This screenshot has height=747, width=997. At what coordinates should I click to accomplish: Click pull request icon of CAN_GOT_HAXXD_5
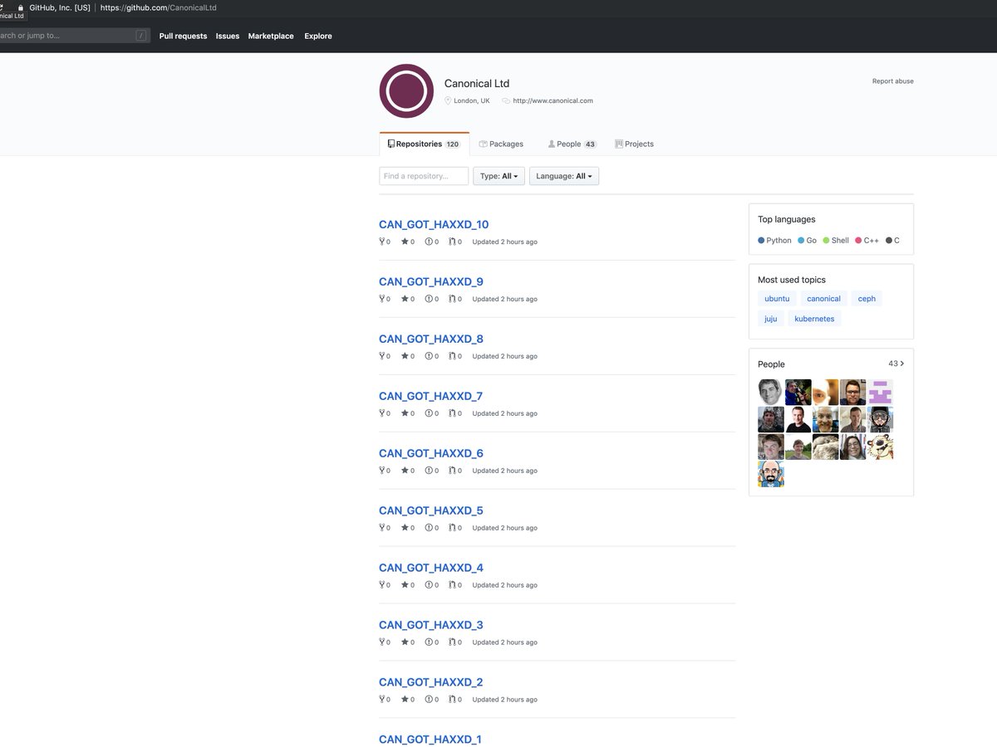(452, 529)
